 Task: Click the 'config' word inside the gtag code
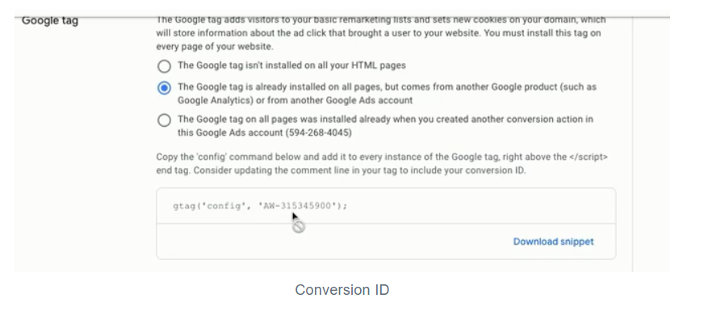[x=224, y=206]
